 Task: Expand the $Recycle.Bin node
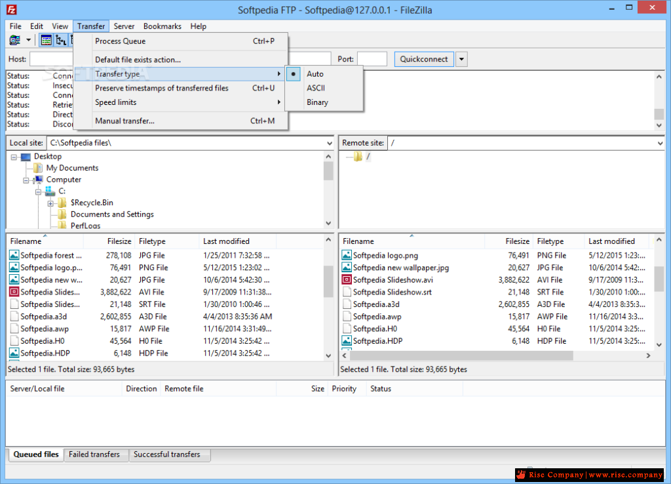tap(50, 203)
